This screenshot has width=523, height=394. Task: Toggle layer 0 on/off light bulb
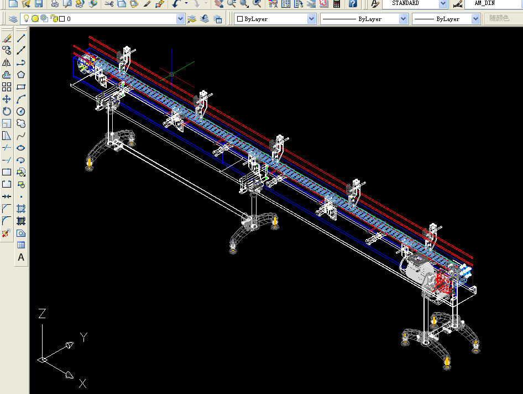(26, 19)
